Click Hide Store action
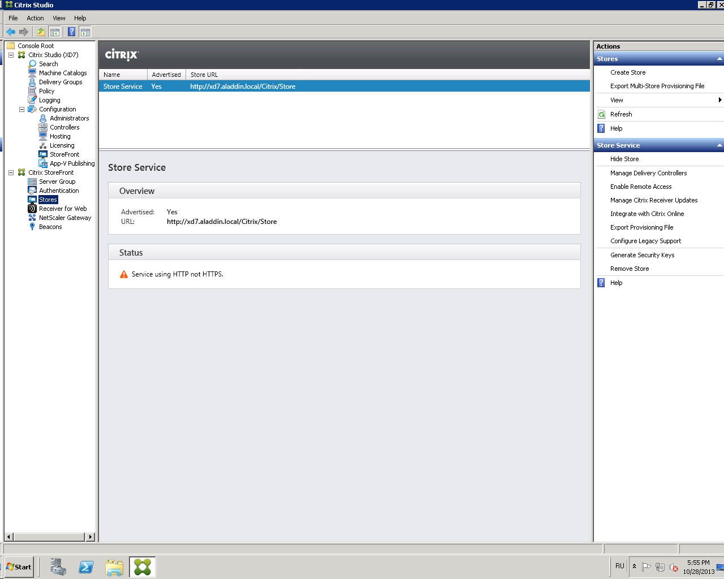 pyautogui.click(x=624, y=159)
